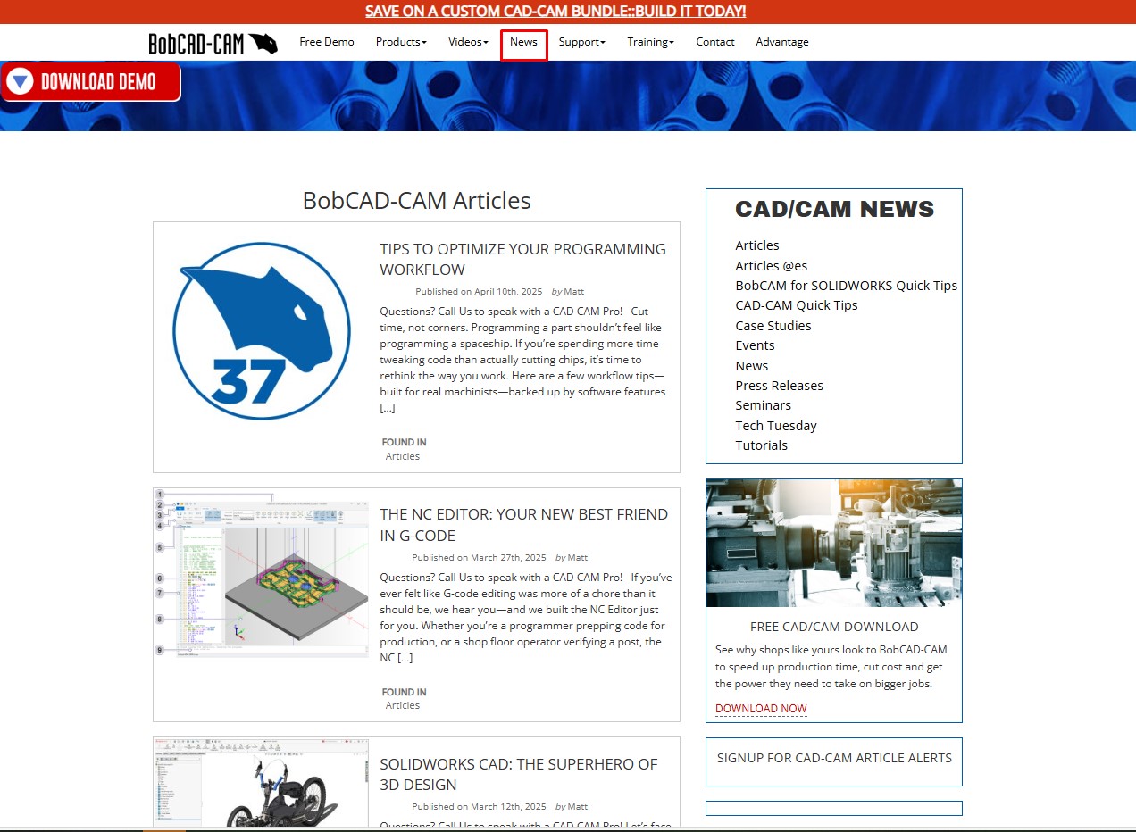Click the DOWNLOAD NOW link

coord(761,709)
